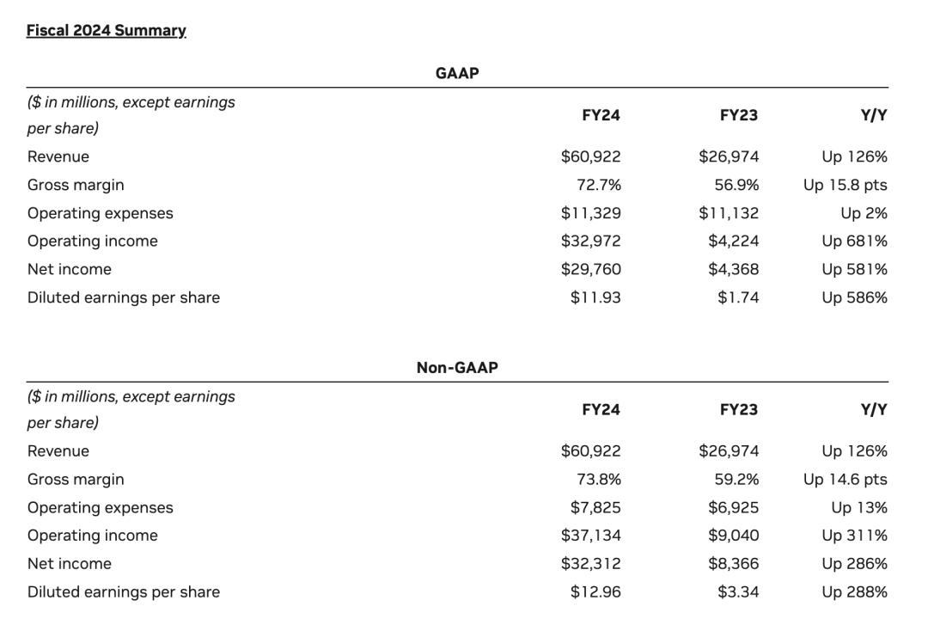Click GAAP operating expenses $11,329 value

(x=590, y=213)
